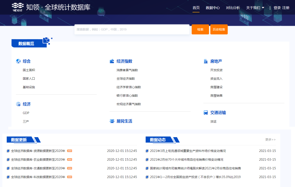Image resolution: width=295 pixels, height=187 pixels.
Task: Open the 消费者景气指数 link
Action: (127, 70)
